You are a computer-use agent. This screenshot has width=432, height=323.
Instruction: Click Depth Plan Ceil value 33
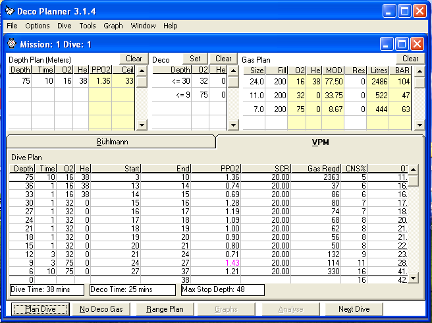[123, 81]
